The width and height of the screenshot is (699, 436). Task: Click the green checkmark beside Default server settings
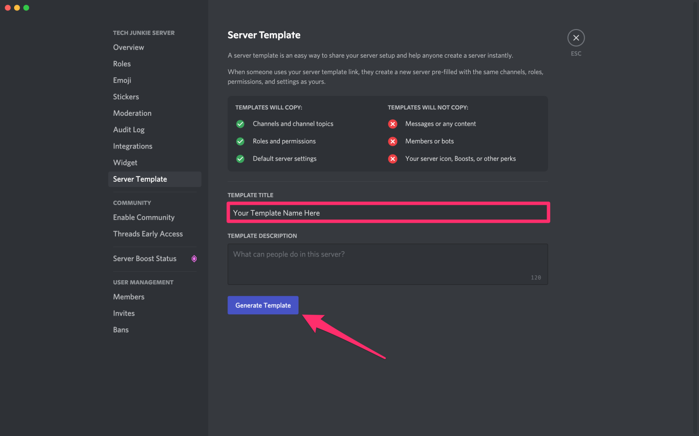click(x=240, y=159)
